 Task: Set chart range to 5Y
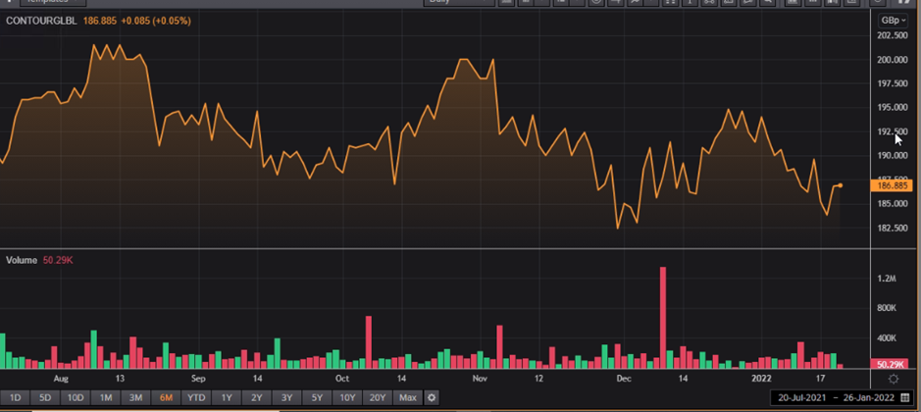[x=317, y=398]
